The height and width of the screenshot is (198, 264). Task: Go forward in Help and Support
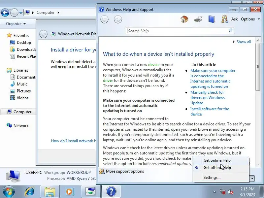coord(118,19)
